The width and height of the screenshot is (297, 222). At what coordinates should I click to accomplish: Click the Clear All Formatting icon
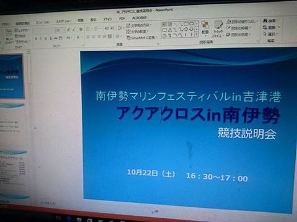pyautogui.click(x=81, y=30)
